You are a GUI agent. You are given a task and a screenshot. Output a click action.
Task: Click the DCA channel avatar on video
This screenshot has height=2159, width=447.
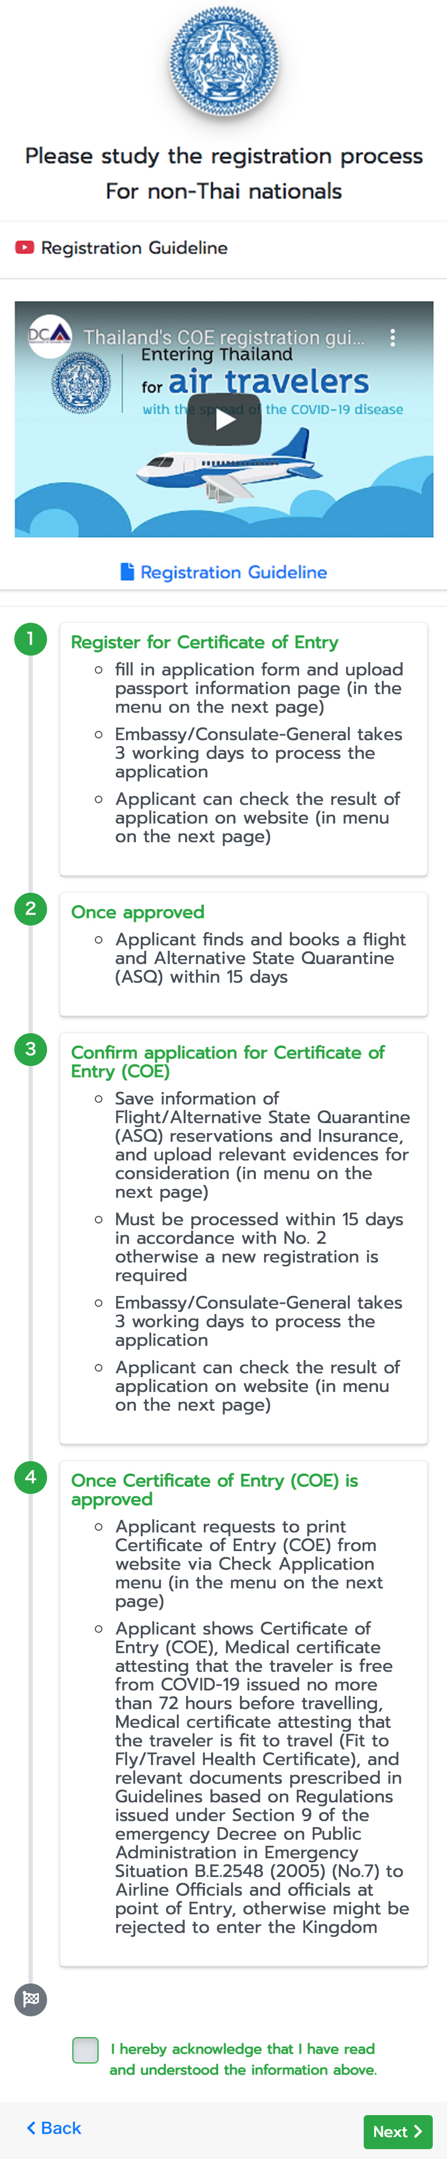[49, 336]
